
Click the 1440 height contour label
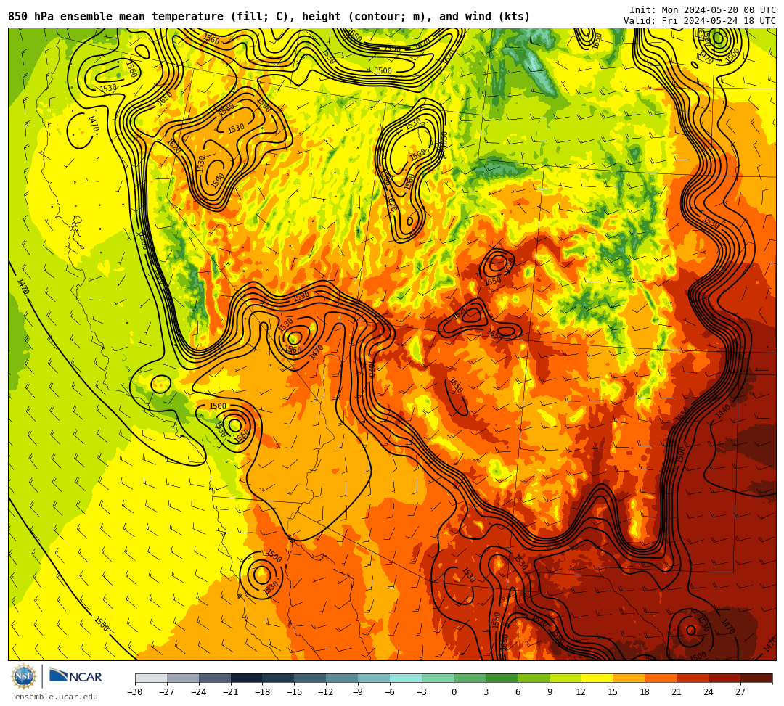(x=723, y=411)
